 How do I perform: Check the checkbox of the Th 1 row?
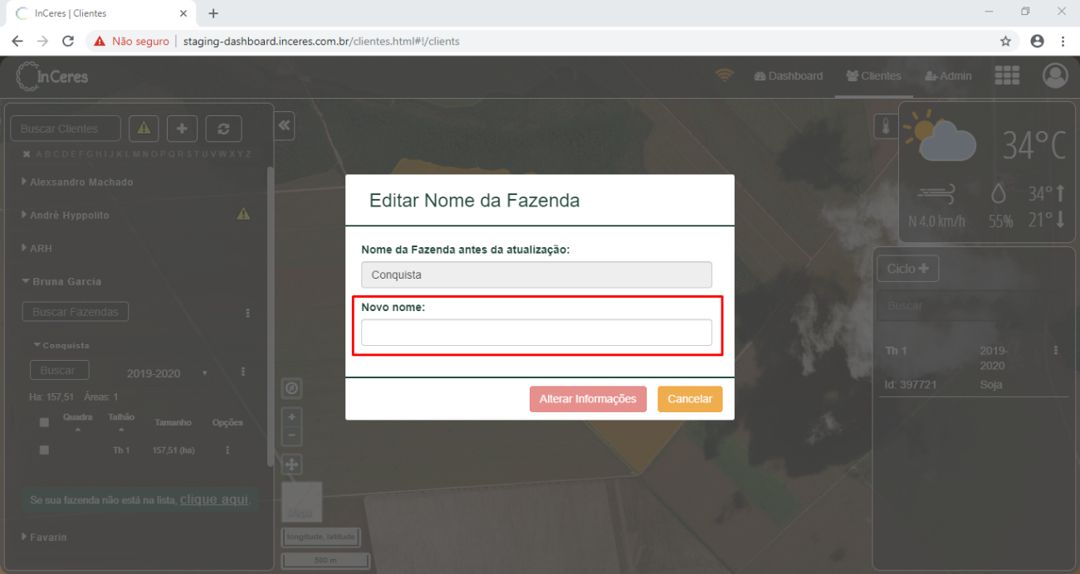click(x=44, y=450)
